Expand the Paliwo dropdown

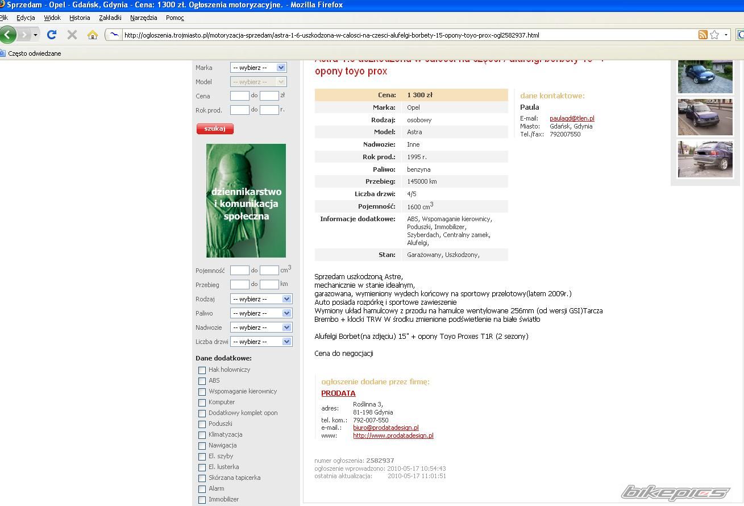(x=261, y=313)
